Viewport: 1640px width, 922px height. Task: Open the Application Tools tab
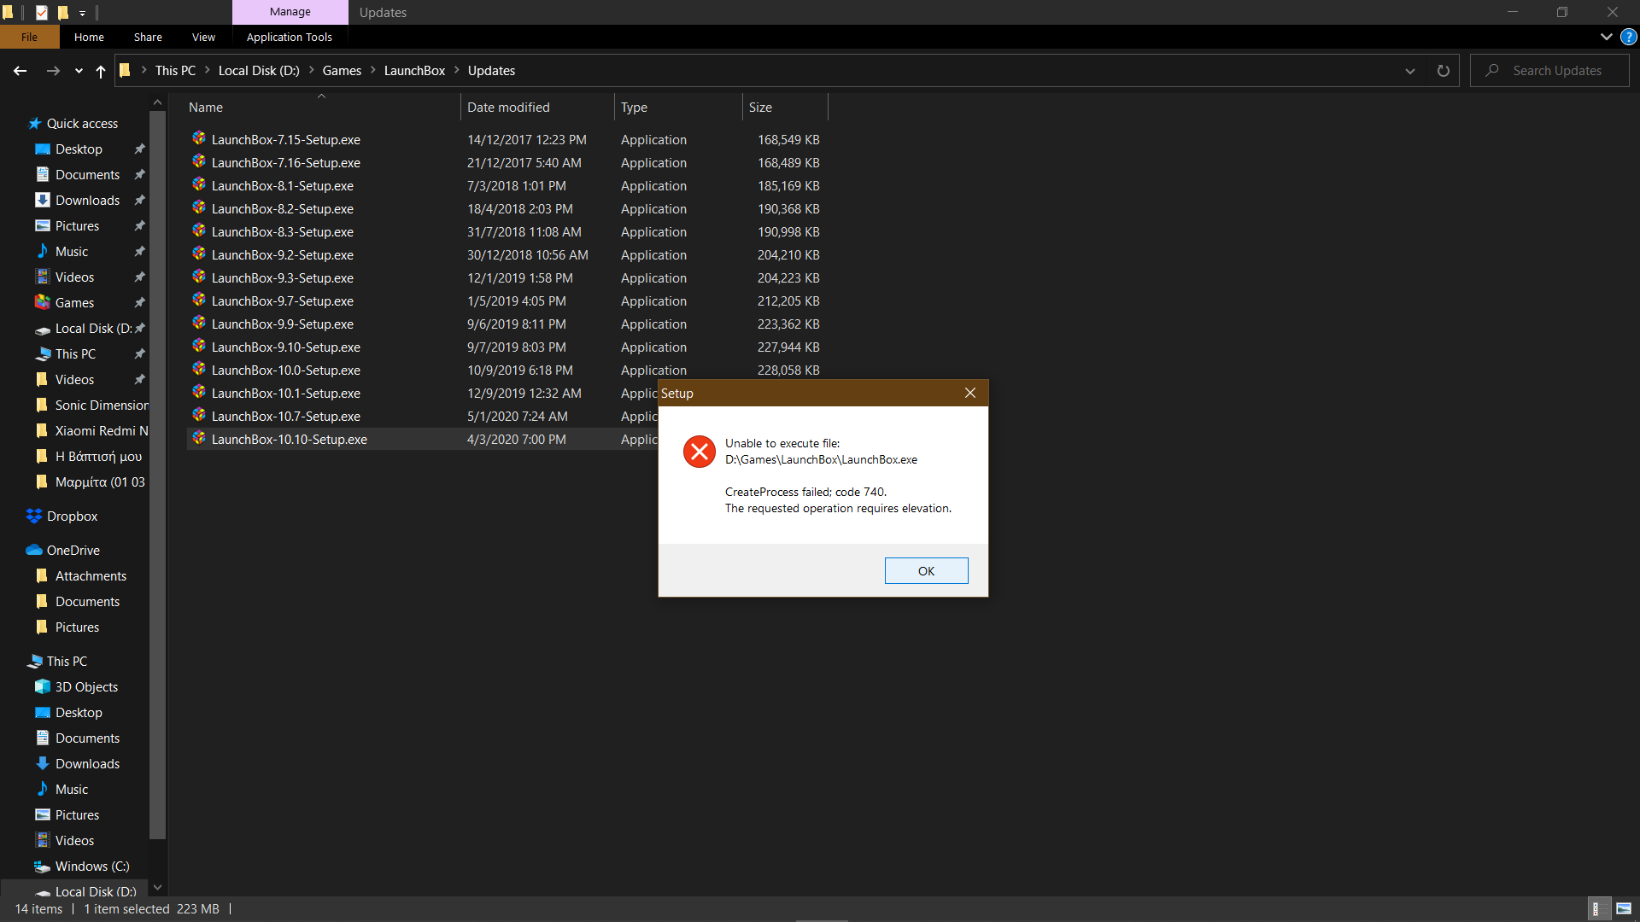(290, 37)
